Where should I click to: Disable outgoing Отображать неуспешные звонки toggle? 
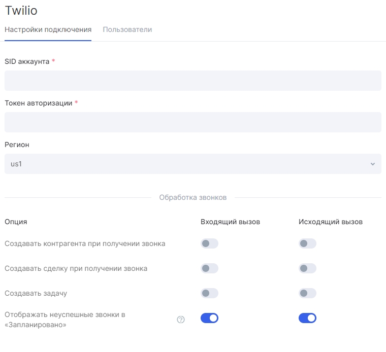[x=307, y=318]
